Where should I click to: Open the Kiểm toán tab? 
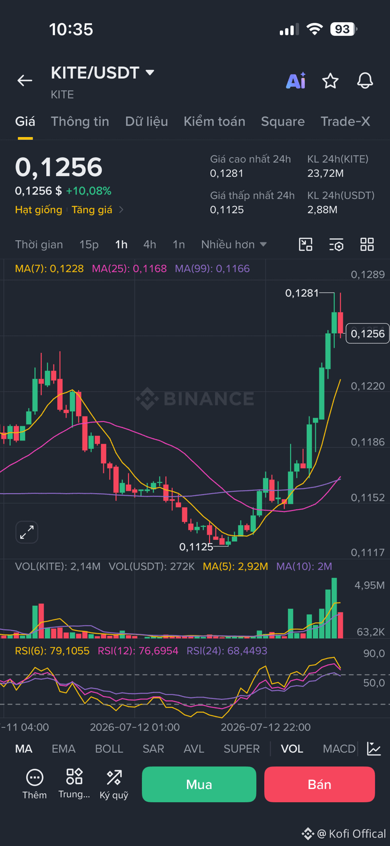[x=214, y=122]
